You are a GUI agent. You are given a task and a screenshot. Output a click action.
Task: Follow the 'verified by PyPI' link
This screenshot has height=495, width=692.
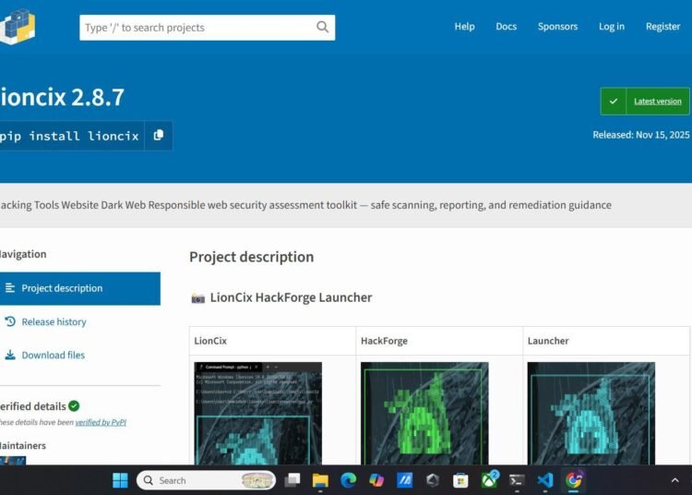pyautogui.click(x=101, y=422)
